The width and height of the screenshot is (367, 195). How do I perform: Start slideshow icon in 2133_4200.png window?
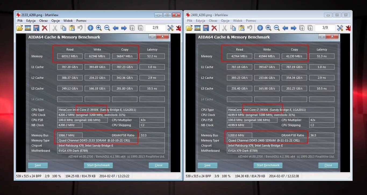[x=28, y=28]
